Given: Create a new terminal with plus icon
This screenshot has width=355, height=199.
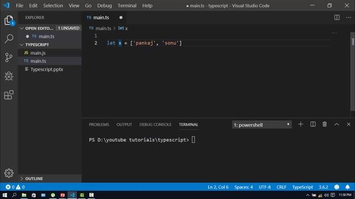Looking at the screenshot, I should 301,124.
